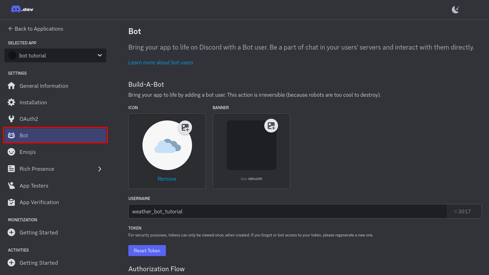Click the upload image icon on bot icon
Viewport: 489px width, 275px height.
click(185, 127)
